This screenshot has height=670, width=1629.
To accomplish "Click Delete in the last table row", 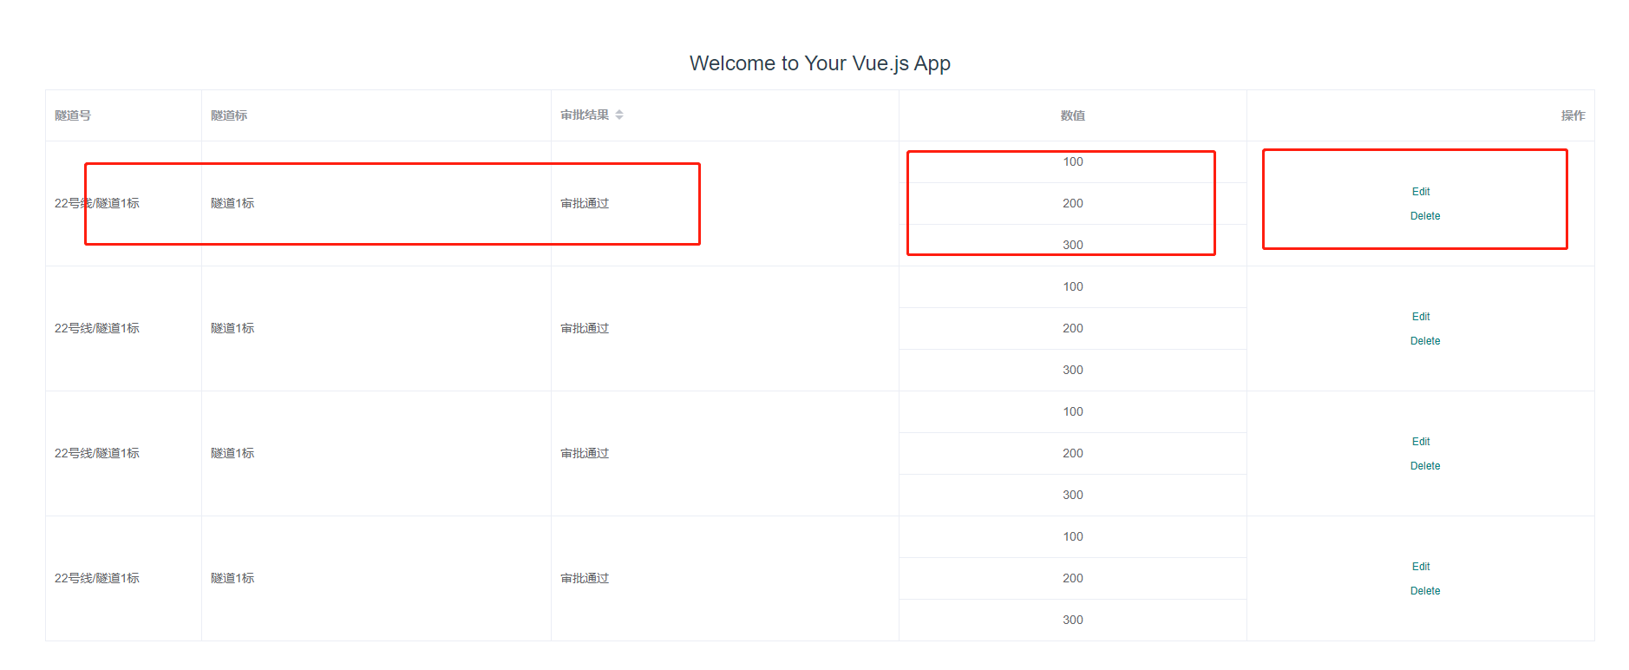I will tap(1425, 590).
